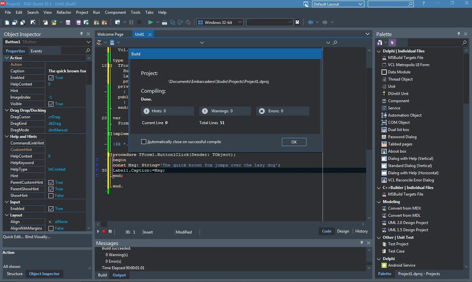Toggle the ParentShowHint checkbox
472x282 pixels.
pos(51,189)
